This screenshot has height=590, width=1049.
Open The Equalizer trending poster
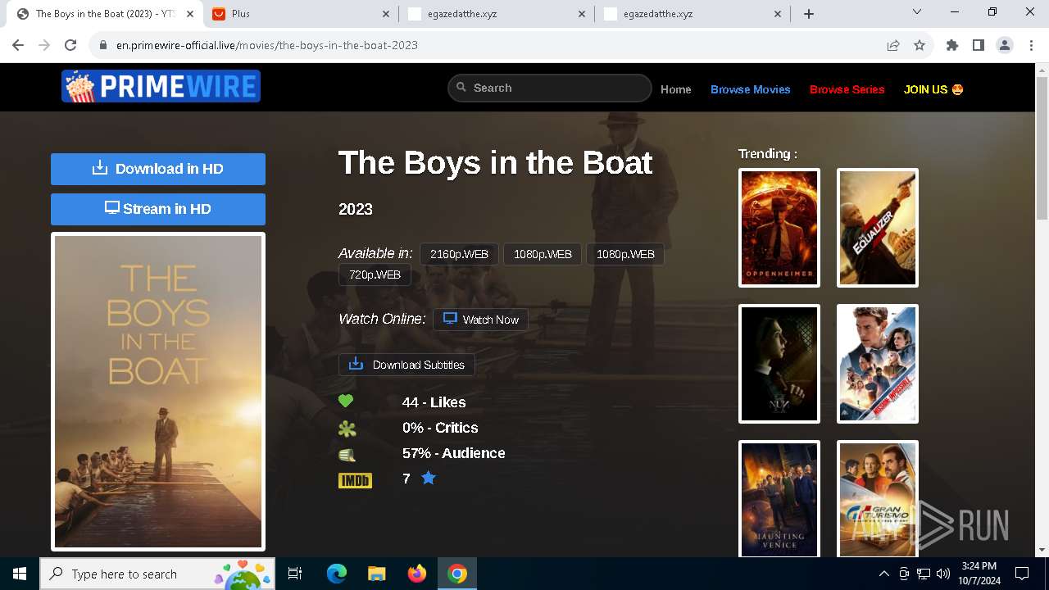coord(878,228)
